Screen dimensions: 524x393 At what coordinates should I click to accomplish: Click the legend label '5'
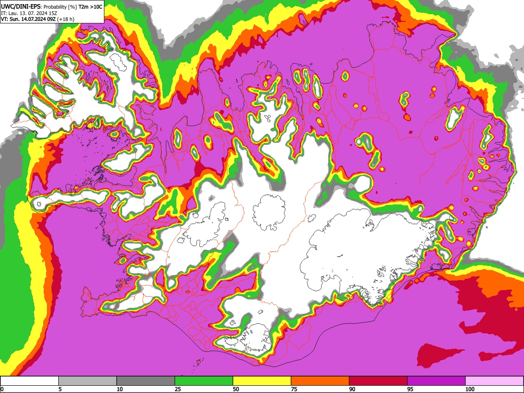60,389
